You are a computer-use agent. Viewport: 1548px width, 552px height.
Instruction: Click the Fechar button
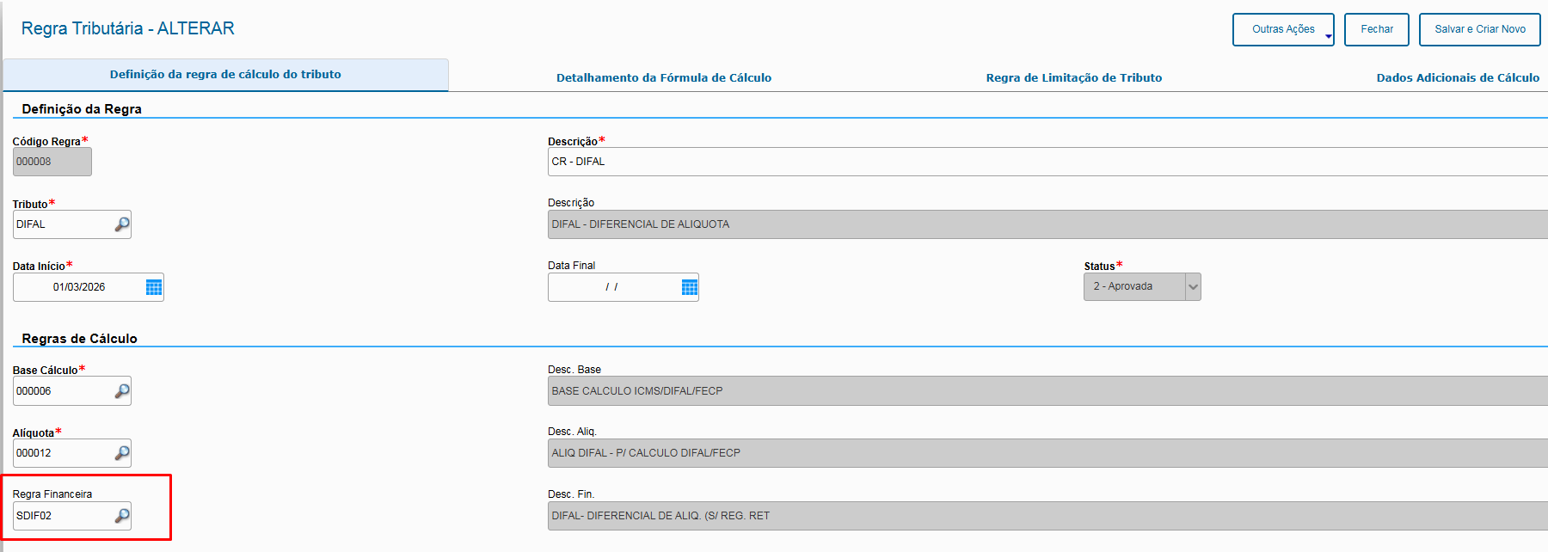(1377, 29)
